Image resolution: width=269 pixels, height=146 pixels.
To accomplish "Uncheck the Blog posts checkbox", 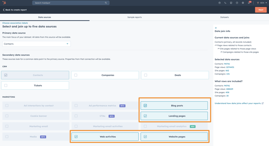I will [x=145, y=105].
